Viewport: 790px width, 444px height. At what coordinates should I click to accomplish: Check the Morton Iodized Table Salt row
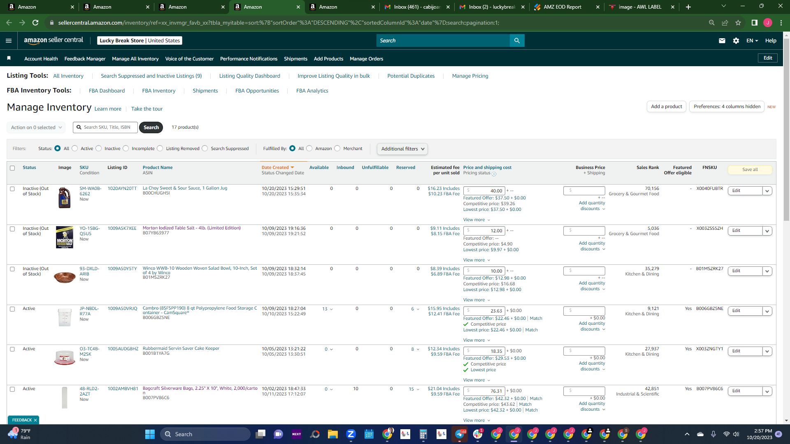coord(12,229)
